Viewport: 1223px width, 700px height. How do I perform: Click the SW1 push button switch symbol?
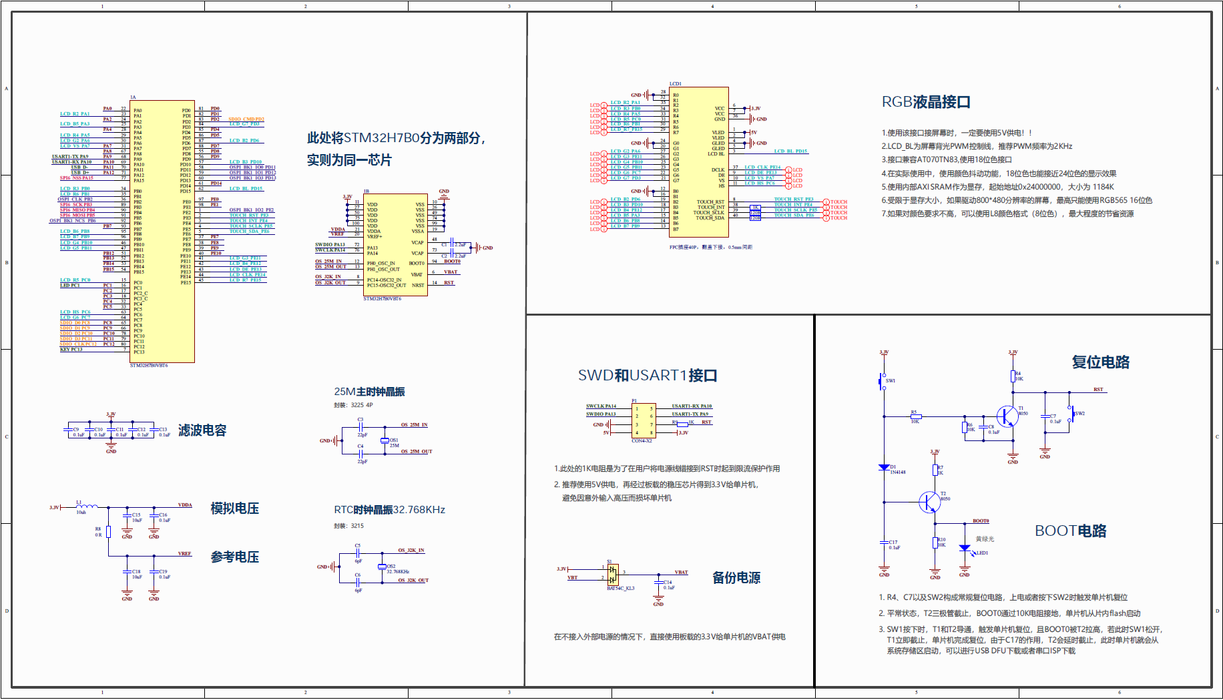point(883,380)
